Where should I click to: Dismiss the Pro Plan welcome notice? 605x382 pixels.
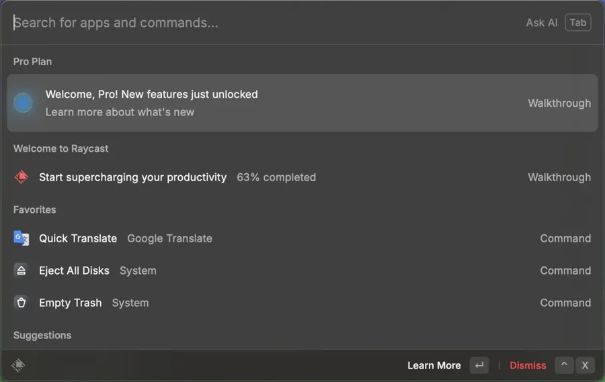coord(528,365)
